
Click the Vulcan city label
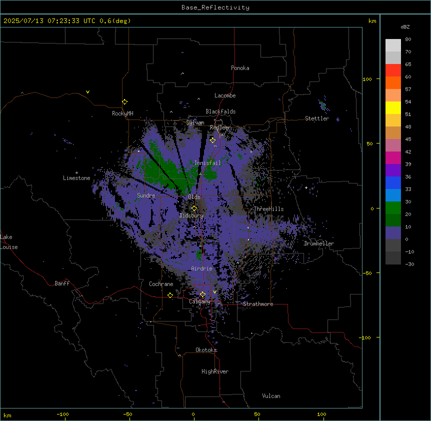[x=271, y=396]
